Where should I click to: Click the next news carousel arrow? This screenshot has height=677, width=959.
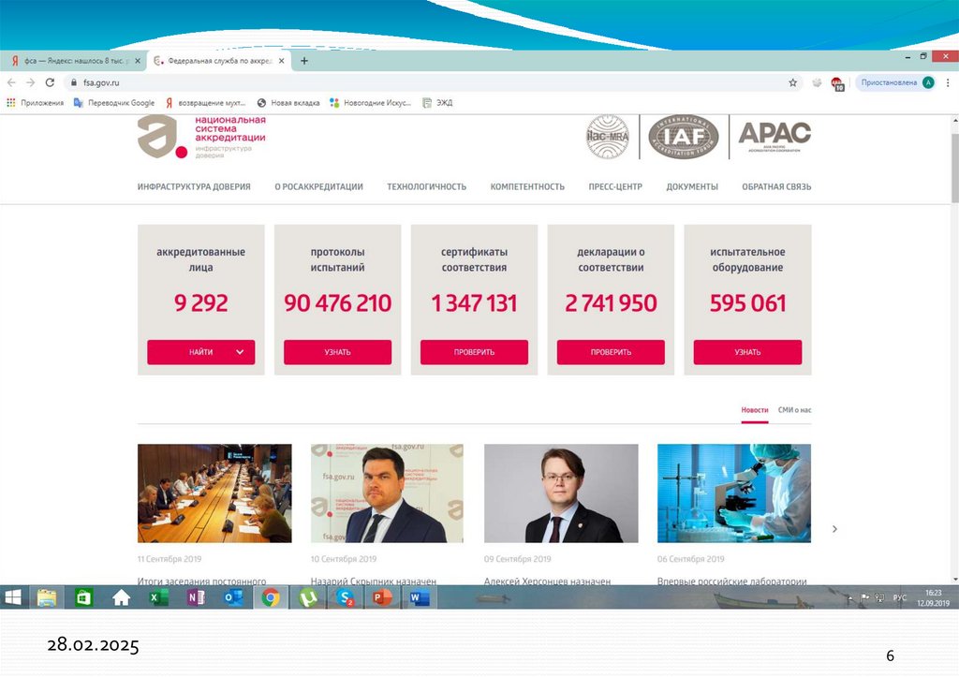click(x=834, y=529)
